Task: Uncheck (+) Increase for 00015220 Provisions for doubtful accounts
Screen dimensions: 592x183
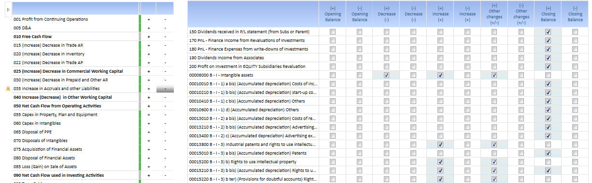Action: point(440,179)
